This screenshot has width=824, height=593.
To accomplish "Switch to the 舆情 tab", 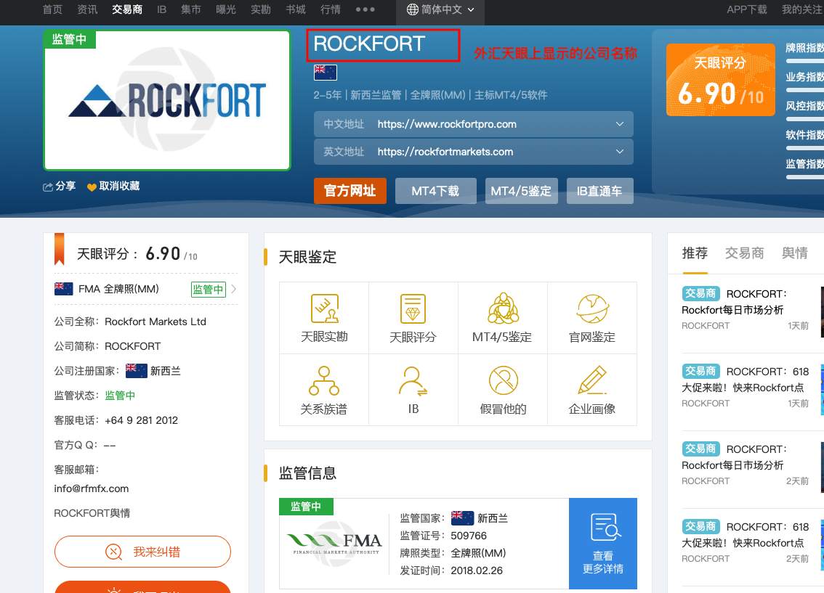I will (x=795, y=253).
